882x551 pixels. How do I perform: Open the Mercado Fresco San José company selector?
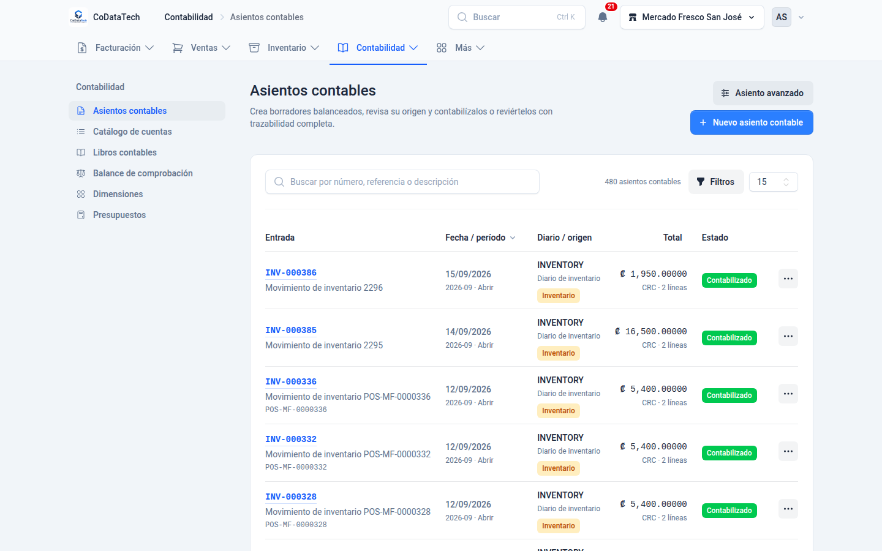click(x=692, y=17)
